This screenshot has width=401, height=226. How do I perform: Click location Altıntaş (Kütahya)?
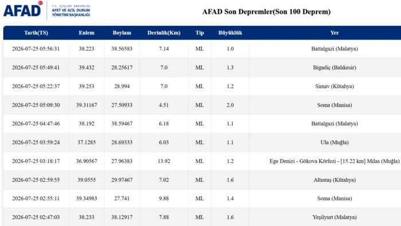click(x=335, y=180)
